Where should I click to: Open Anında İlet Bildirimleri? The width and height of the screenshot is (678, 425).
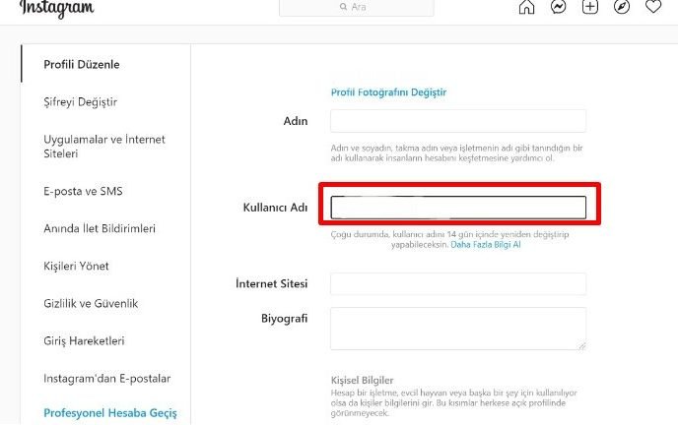pyautogui.click(x=100, y=228)
